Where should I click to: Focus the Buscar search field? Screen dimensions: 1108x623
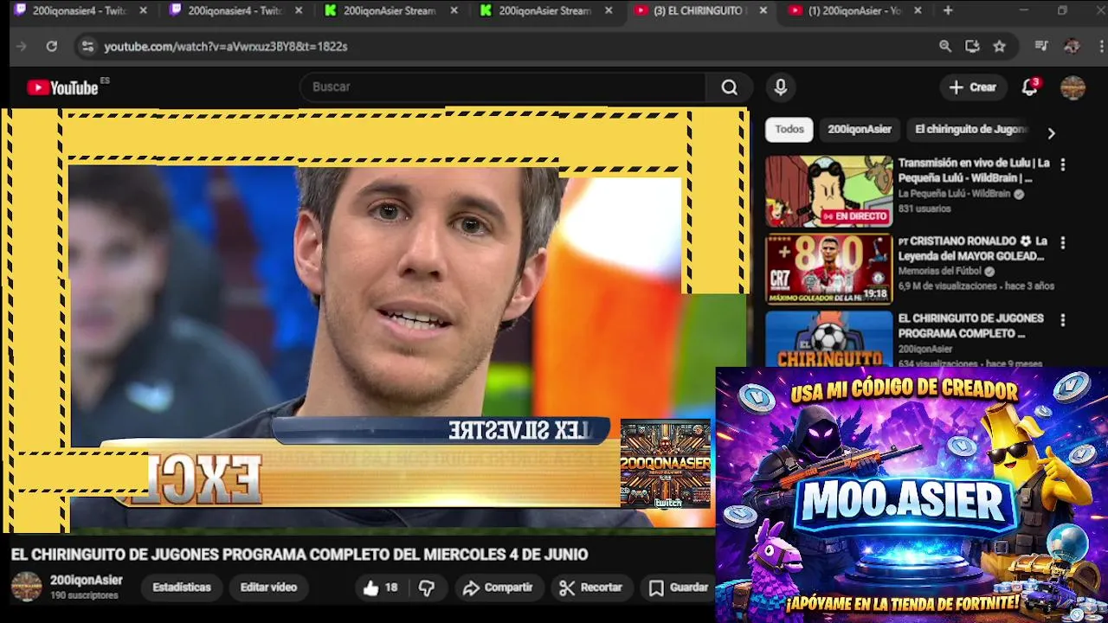(x=502, y=87)
